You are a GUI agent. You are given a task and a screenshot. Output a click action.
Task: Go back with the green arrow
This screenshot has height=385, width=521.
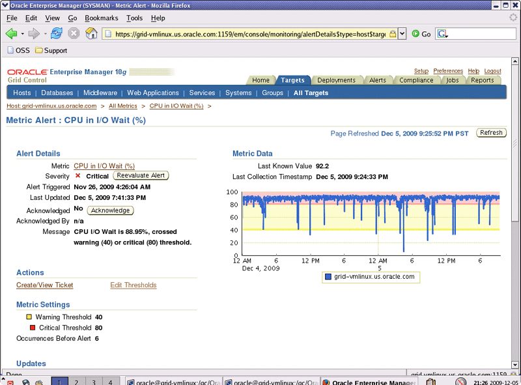point(12,34)
